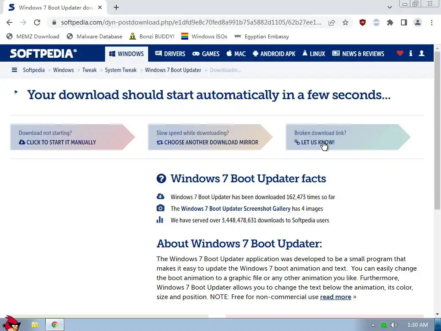Click the red heart icon

click(400, 53)
